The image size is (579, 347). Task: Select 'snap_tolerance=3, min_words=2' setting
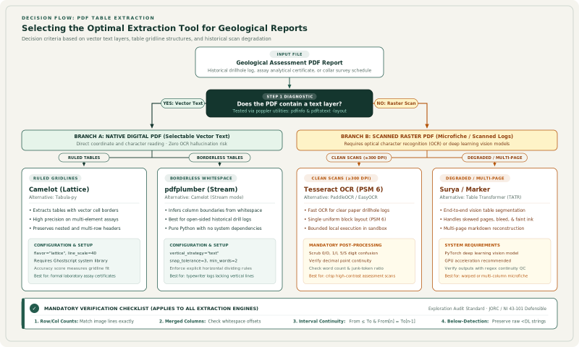pos(203,261)
